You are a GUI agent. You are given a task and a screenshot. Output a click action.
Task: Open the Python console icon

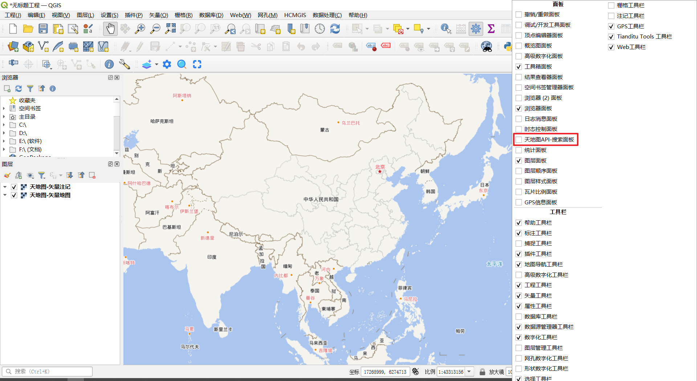pos(508,46)
